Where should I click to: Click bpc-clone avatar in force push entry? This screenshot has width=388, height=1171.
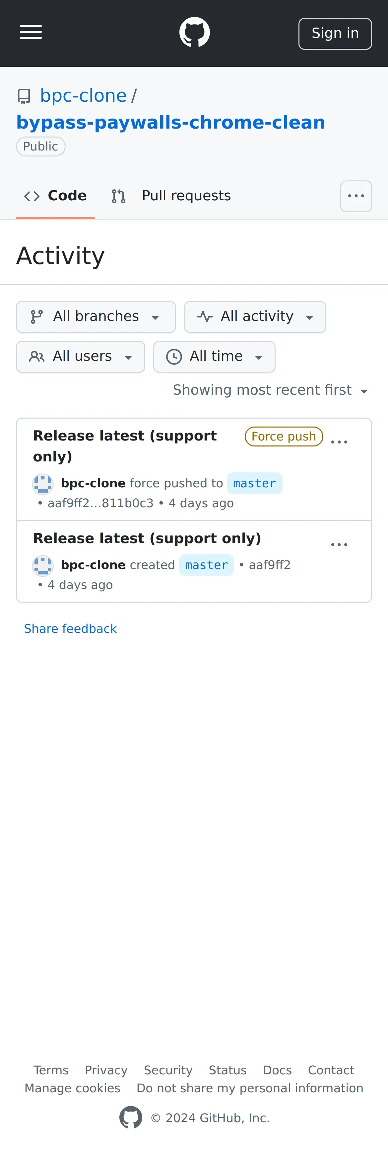[43, 483]
